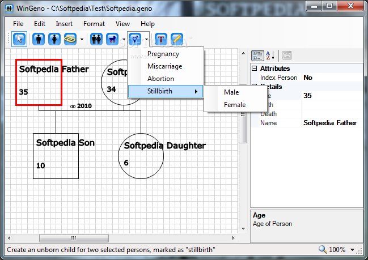Select the Softpedia Father square node
The image size is (368, 260).
39,82
